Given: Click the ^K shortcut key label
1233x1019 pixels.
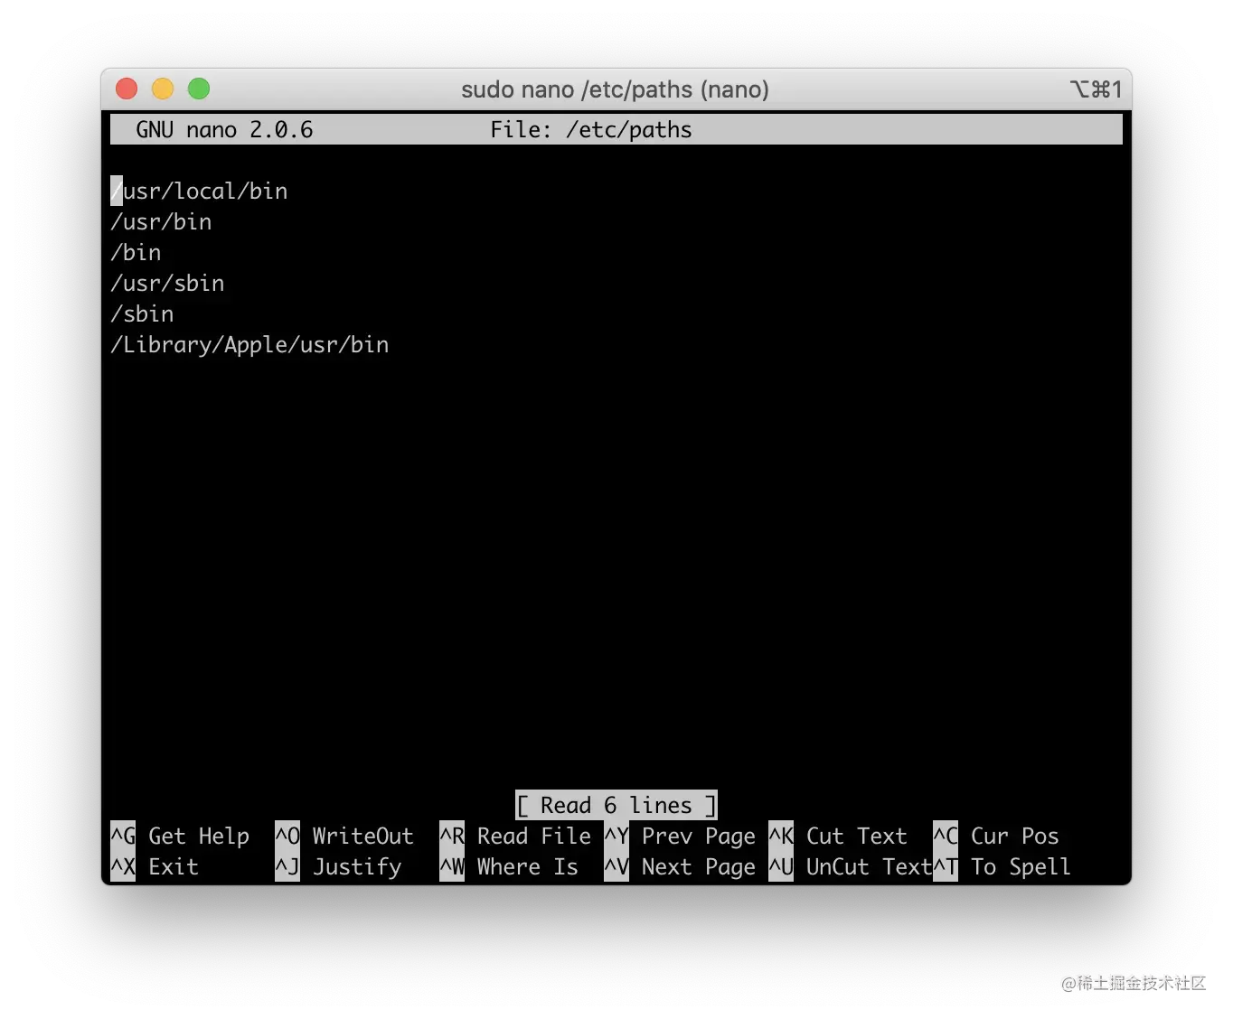Looking at the screenshot, I should (781, 836).
